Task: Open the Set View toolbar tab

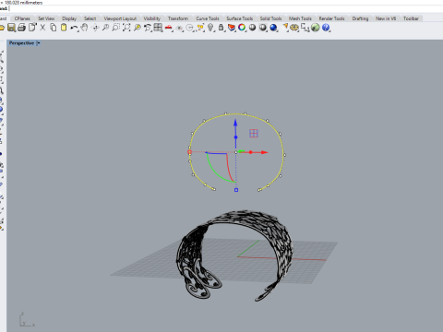Action: pos(46,18)
